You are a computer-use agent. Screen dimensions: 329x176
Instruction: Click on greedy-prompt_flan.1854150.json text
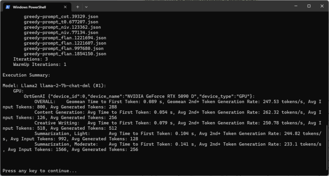65,54
